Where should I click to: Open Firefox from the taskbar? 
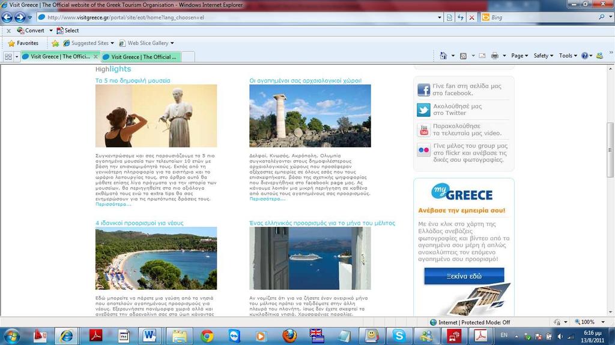(289, 336)
